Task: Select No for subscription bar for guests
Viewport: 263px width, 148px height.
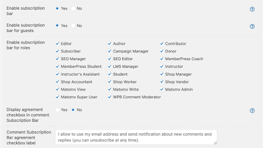Action: click(x=73, y=25)
